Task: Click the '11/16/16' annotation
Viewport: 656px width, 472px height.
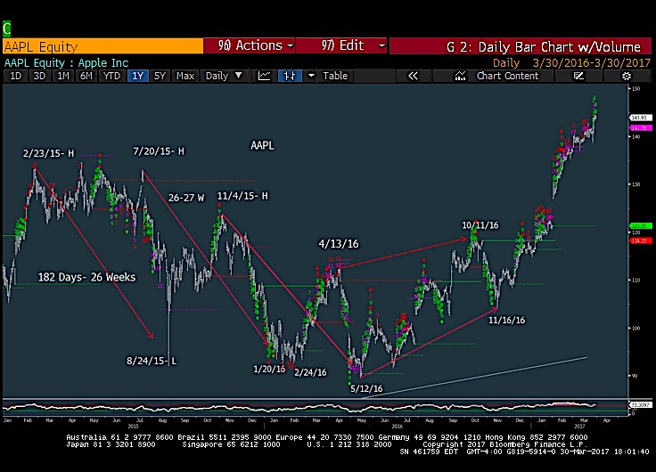Action: [x=506, y=320]
